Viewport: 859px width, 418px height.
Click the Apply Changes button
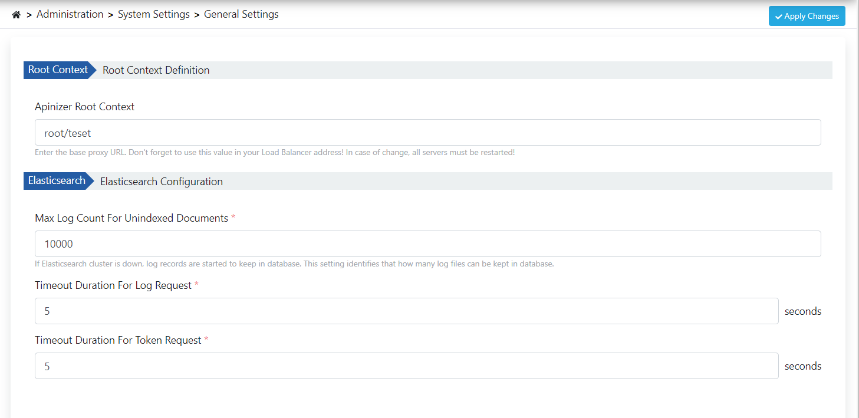click(807, 16)
